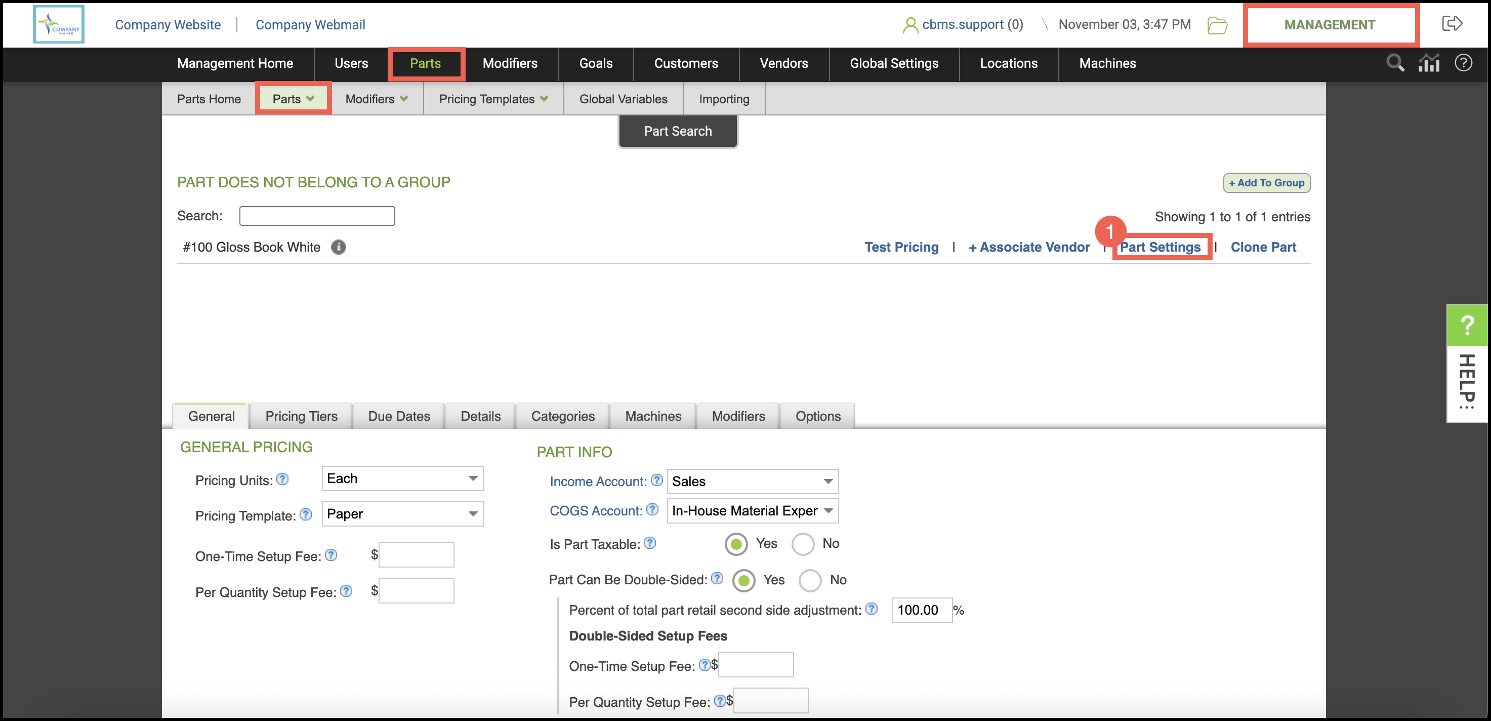This screenshot has height=721, width=1491.
Task: Click the company logo image
Action: [x=59, y=24]
